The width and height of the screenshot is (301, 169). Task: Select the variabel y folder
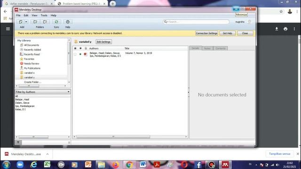(29, 77)
